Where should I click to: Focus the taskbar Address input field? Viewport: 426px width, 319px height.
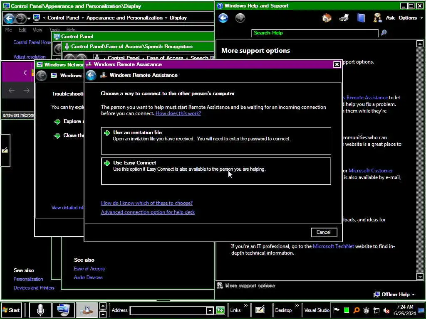[168, 310]
